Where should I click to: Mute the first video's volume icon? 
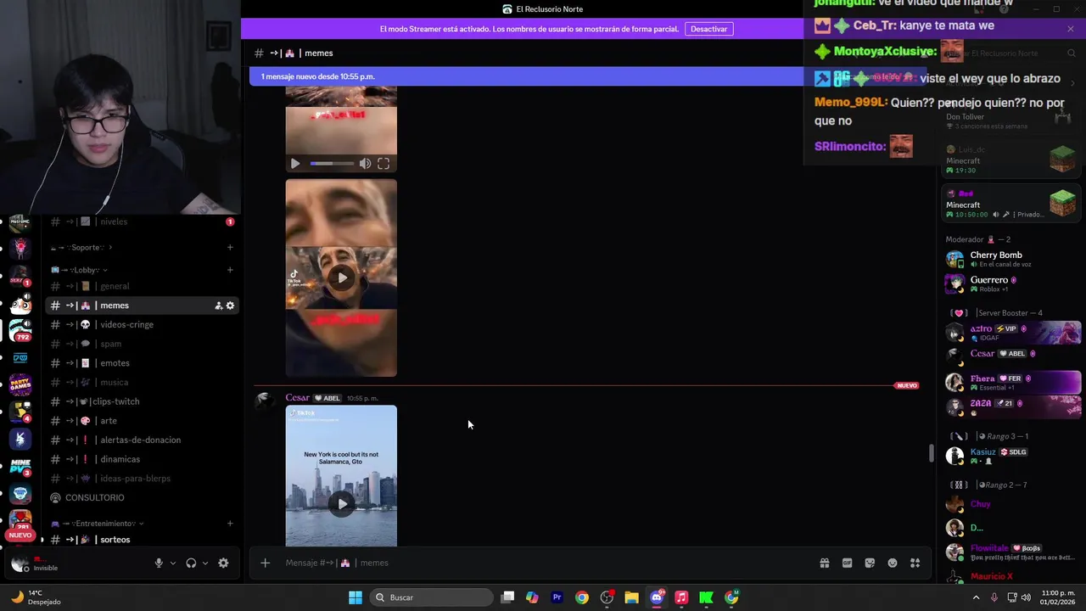[365, 164]
